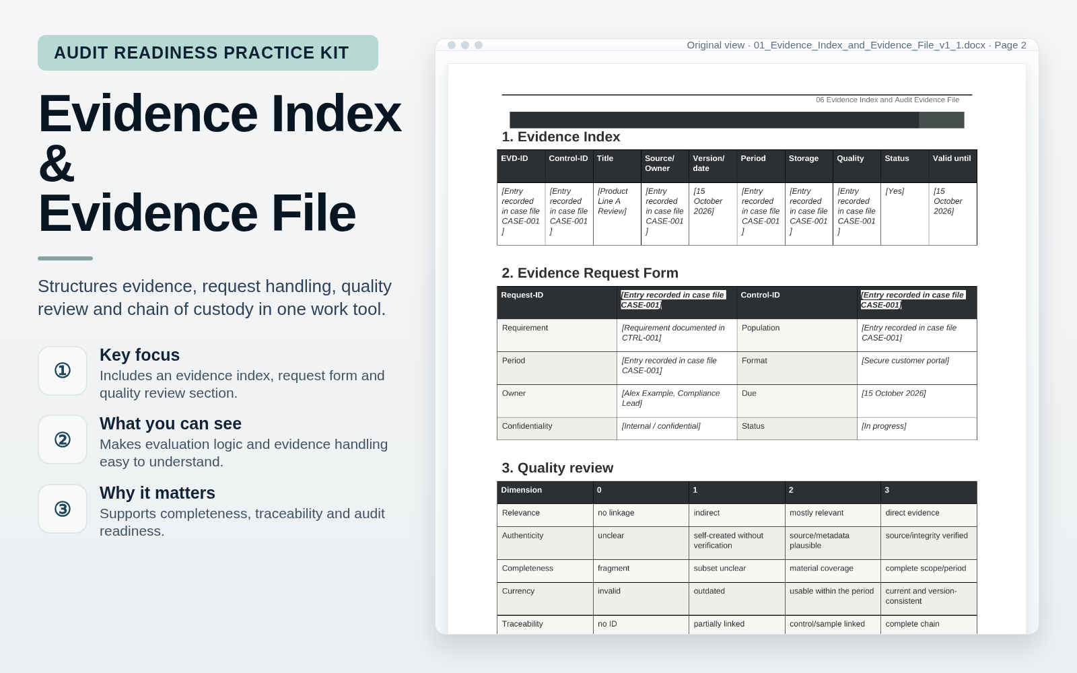Select the 'Why it matters' heading
The image size is (1077, 673).
pos(158,493)
